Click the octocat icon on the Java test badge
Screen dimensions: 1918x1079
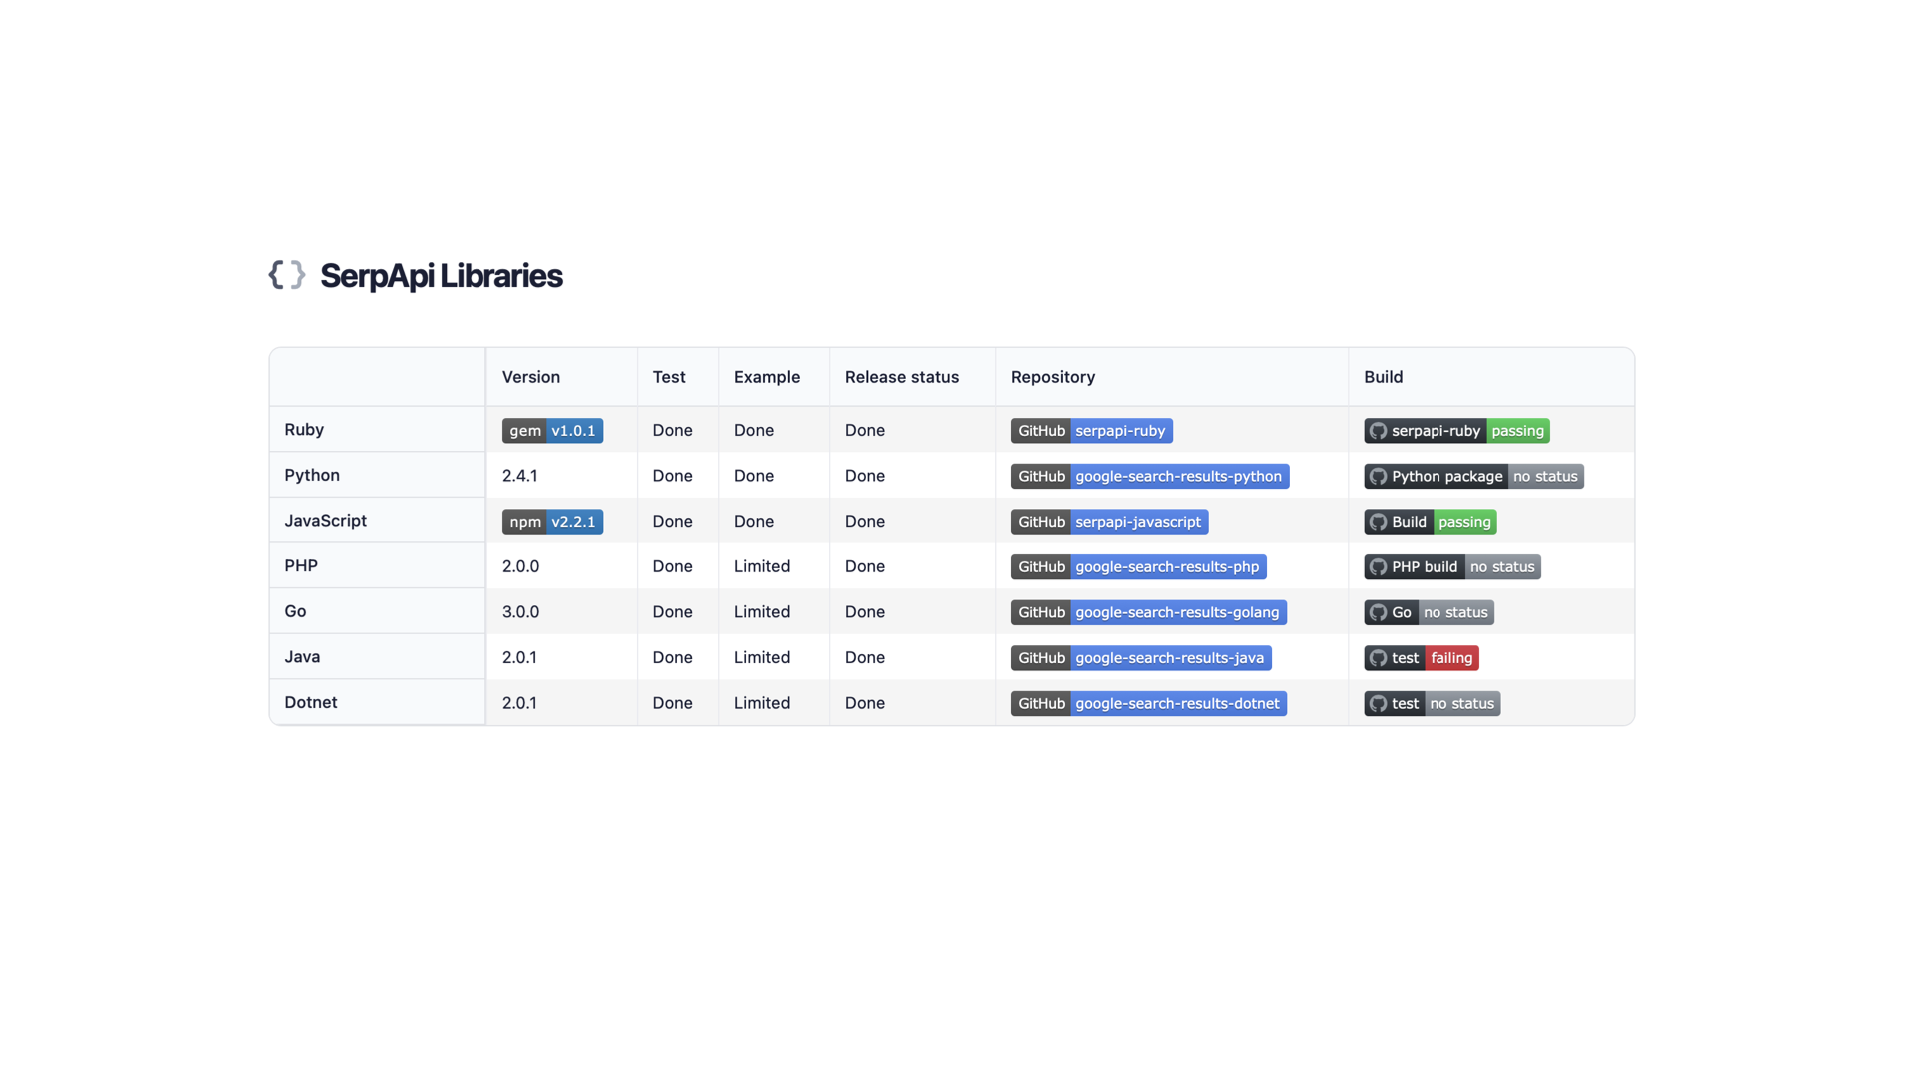[x=1378, y=658]
